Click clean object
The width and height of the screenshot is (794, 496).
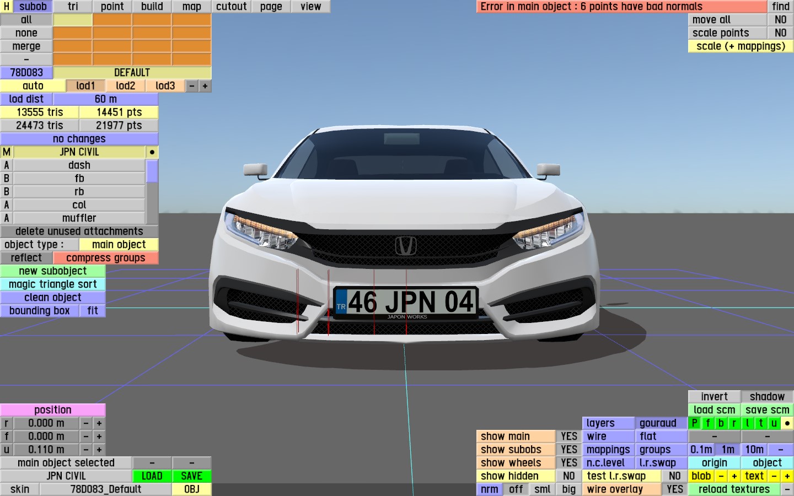(53, 298)
